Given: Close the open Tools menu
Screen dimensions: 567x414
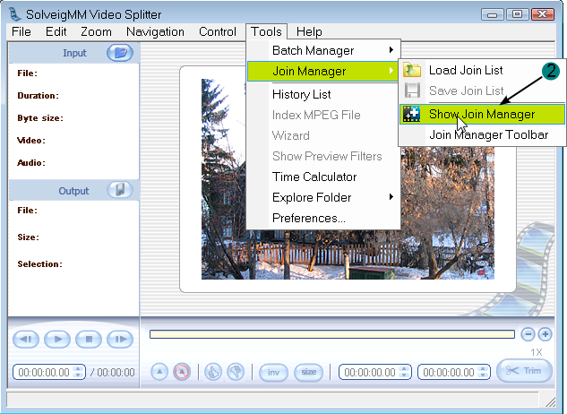Looking at the screenshot, I should 267,32.
